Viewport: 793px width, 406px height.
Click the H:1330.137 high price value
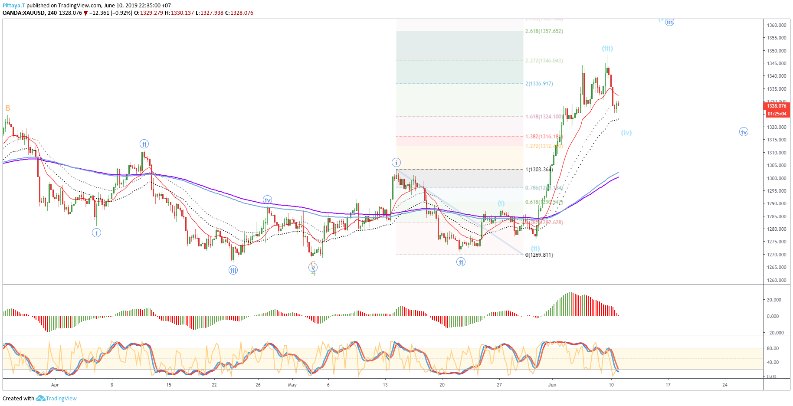click(x=179, y=13)
